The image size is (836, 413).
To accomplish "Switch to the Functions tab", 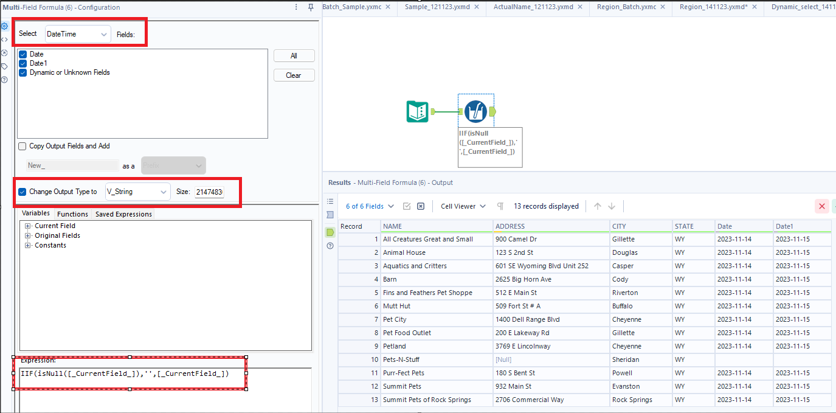I will click(72, 214).
